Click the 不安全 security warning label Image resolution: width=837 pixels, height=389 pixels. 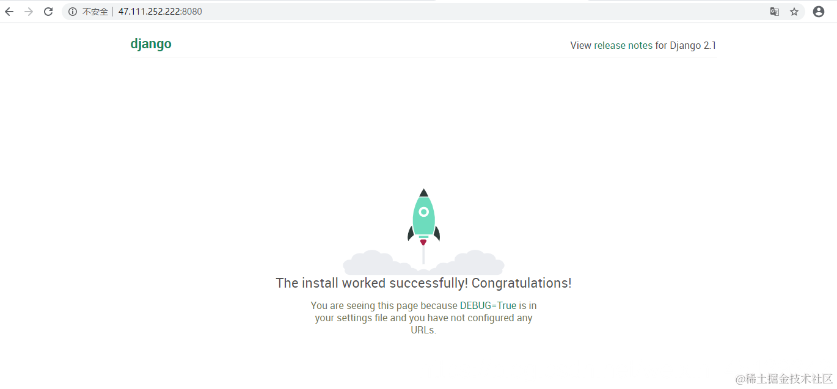(95, 12)
